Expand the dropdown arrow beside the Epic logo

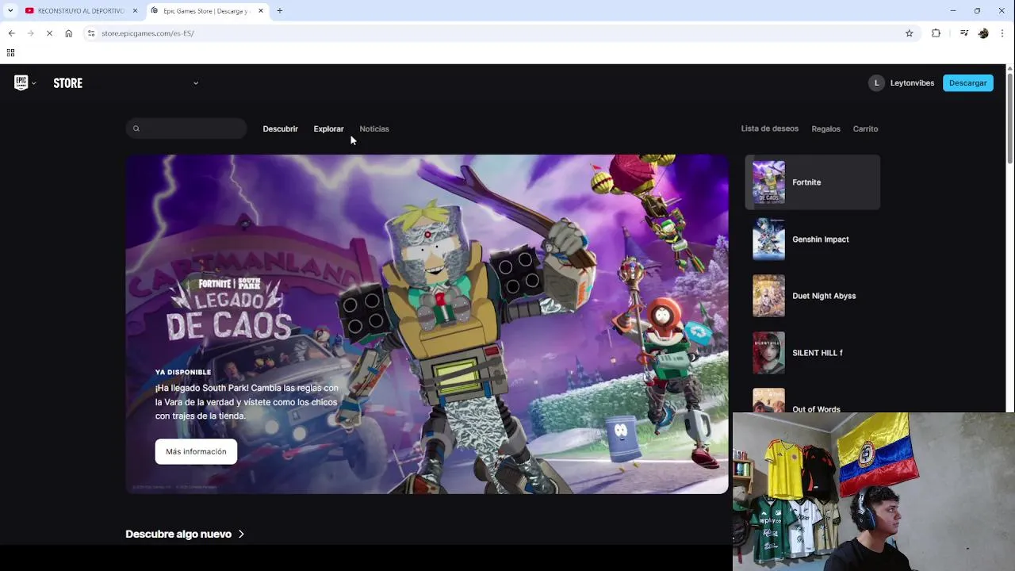pyautogui.click(x=33, y=83)
